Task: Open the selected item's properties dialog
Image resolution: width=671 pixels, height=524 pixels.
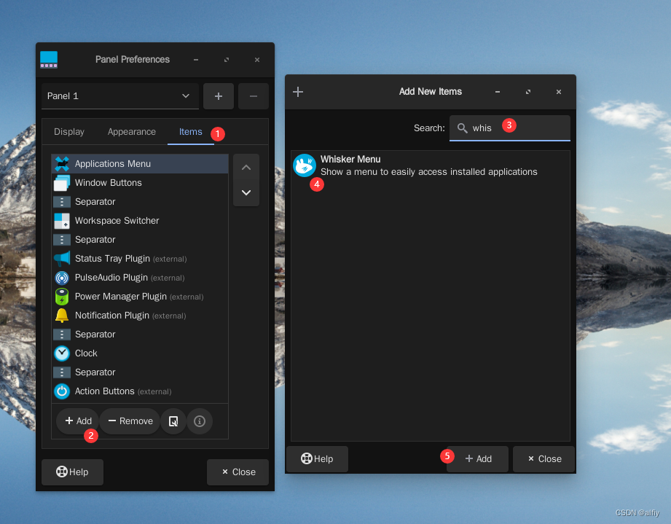Action: pyautogui.click(x=173, y=421)
